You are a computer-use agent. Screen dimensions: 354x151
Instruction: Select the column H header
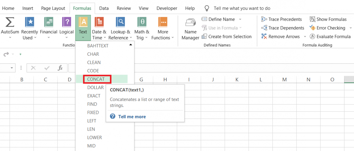[165, 80]
